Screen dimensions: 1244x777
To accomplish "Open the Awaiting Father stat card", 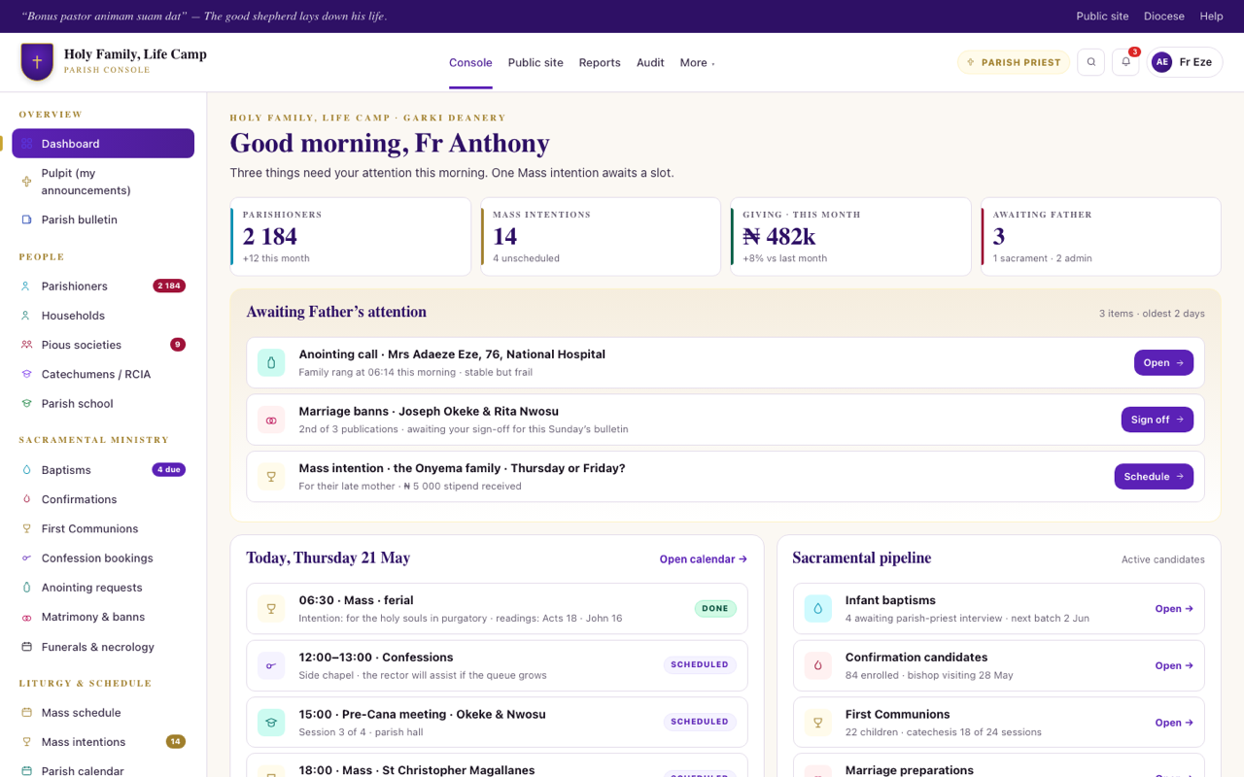I will pyautogui.click(x=1101, y=237).
